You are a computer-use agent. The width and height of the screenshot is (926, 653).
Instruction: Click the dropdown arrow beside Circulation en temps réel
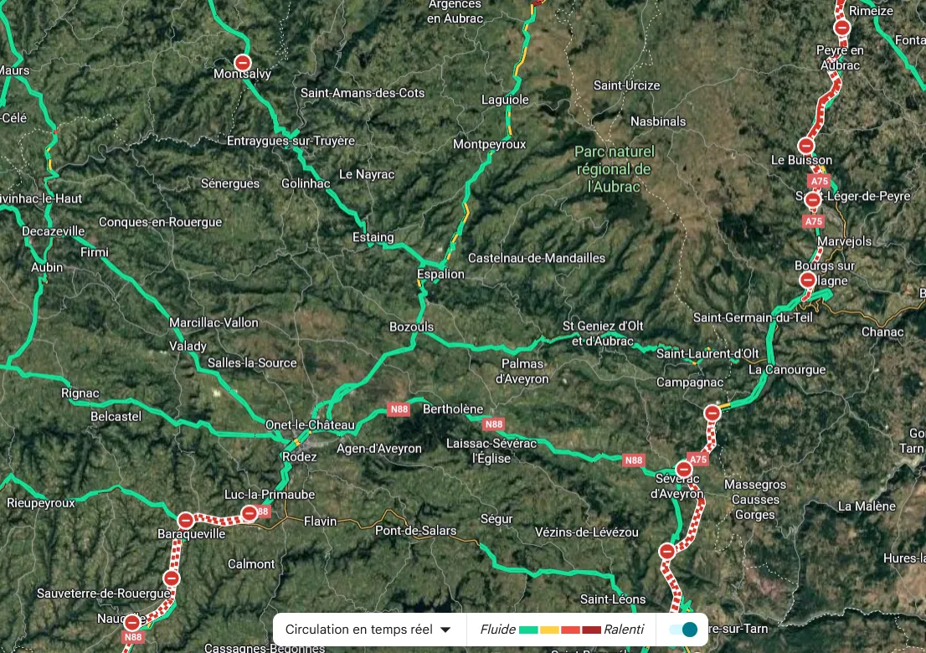pos(446,630)
